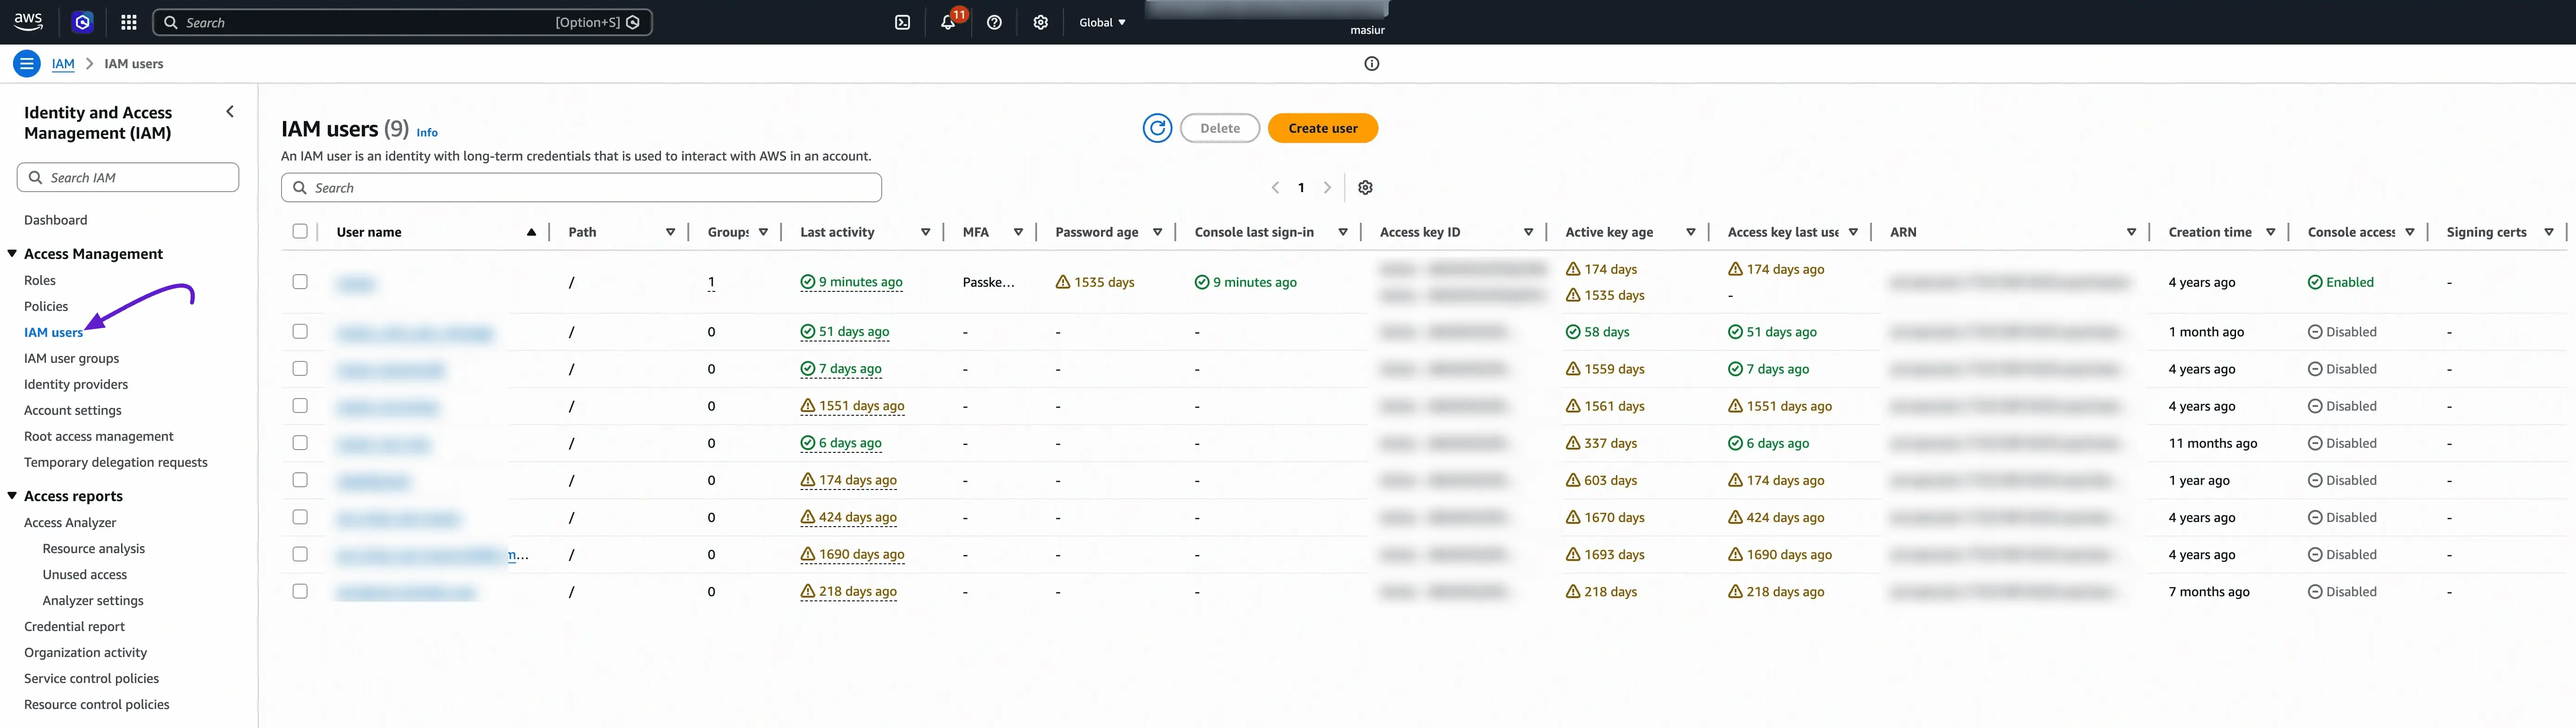2576x728 pixels.
Task: Click warning icon beside 1535 days password age
Action: 1063,282
